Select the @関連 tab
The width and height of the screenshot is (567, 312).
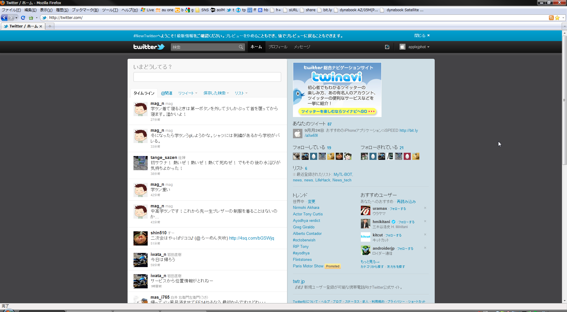[167, 93]
